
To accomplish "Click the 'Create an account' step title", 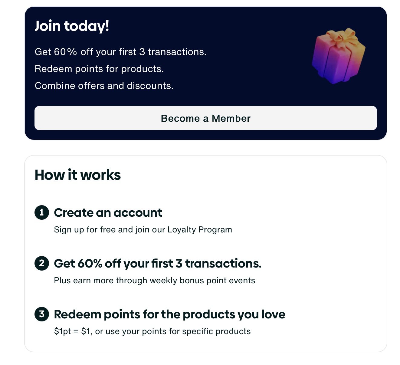I will pyautogui.click(x=108, y=213).
